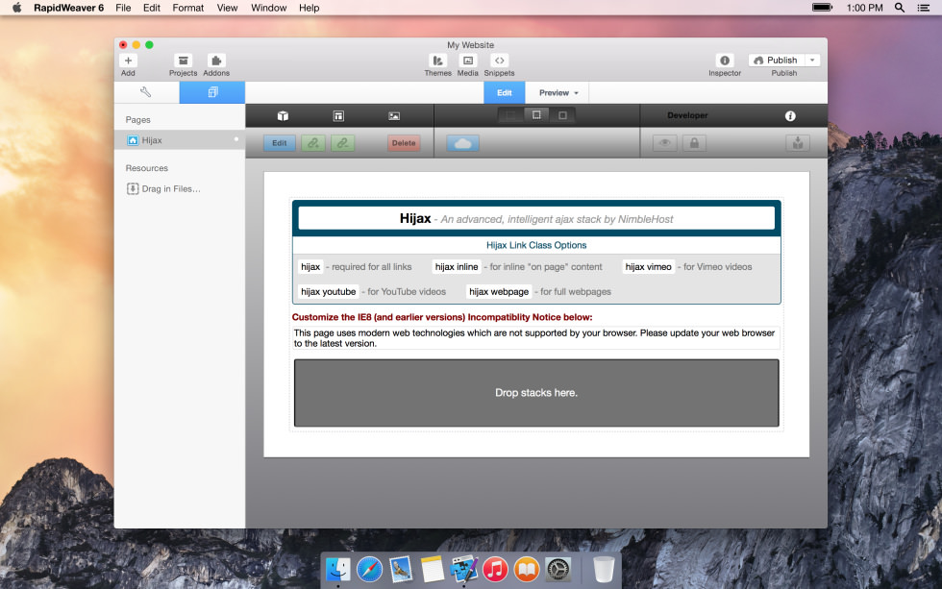Open the Help menu
This screenshot has height=589, width=942.
pyautogui.click(x=309, y=8)
